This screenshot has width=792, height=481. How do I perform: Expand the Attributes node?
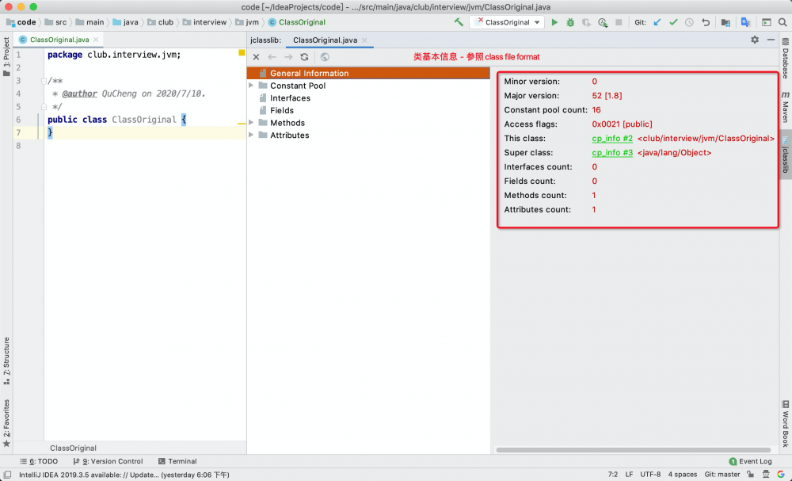click(251, 135)
